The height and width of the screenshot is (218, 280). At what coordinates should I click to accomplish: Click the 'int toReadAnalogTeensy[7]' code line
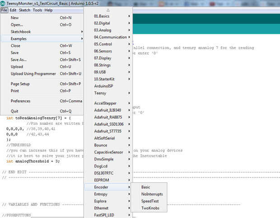tap(38, 118)
